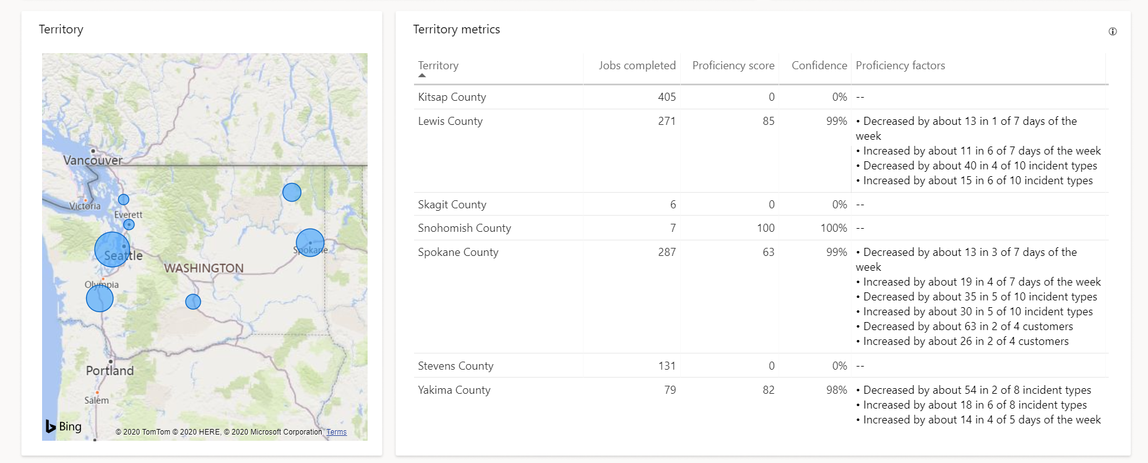Sort by Confidence column header
Viewport: 1148px width, 463px height.
819,66
